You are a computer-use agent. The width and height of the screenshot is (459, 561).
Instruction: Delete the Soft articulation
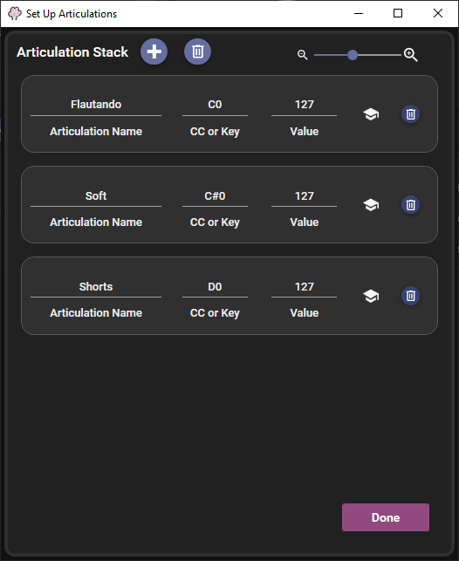pyautogui.click(x=411, y=205)
